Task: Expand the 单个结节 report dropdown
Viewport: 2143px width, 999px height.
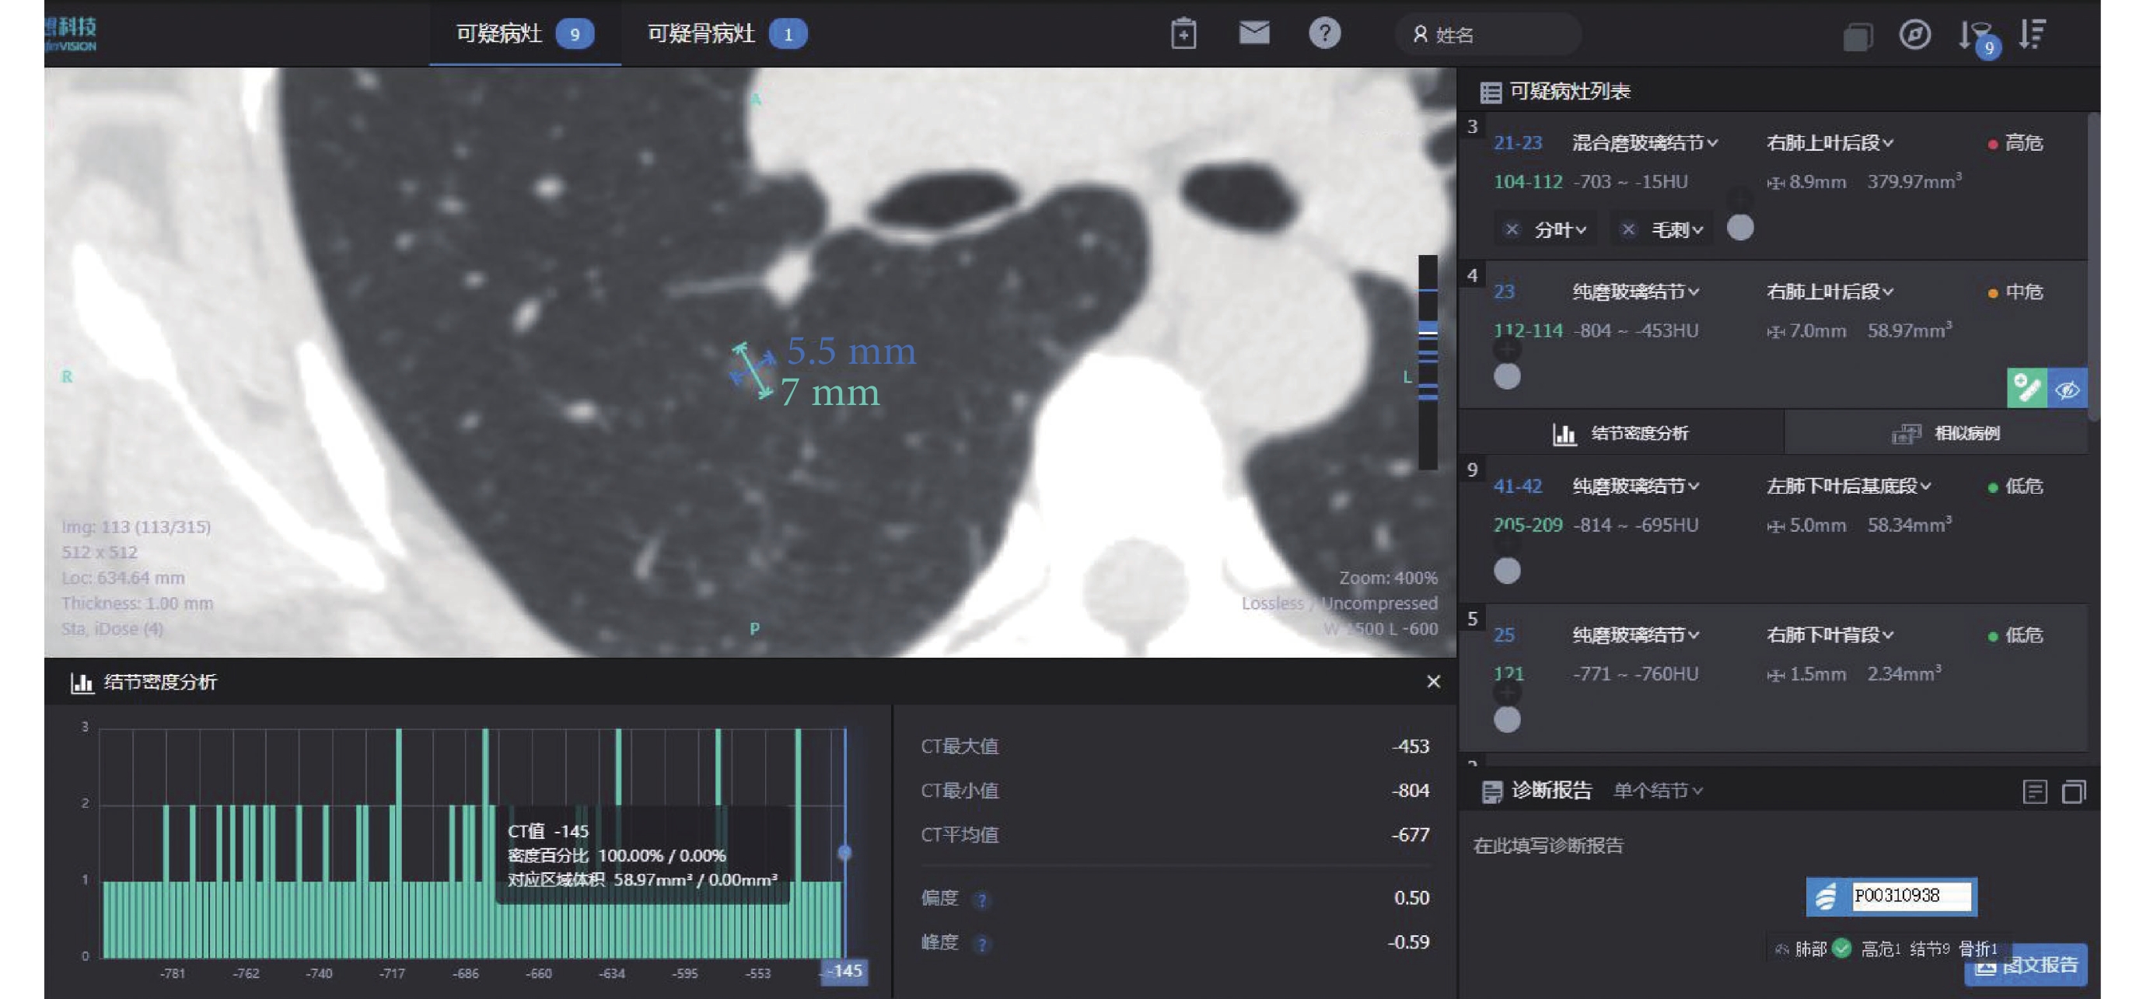Action: [x=1658, y=790]
